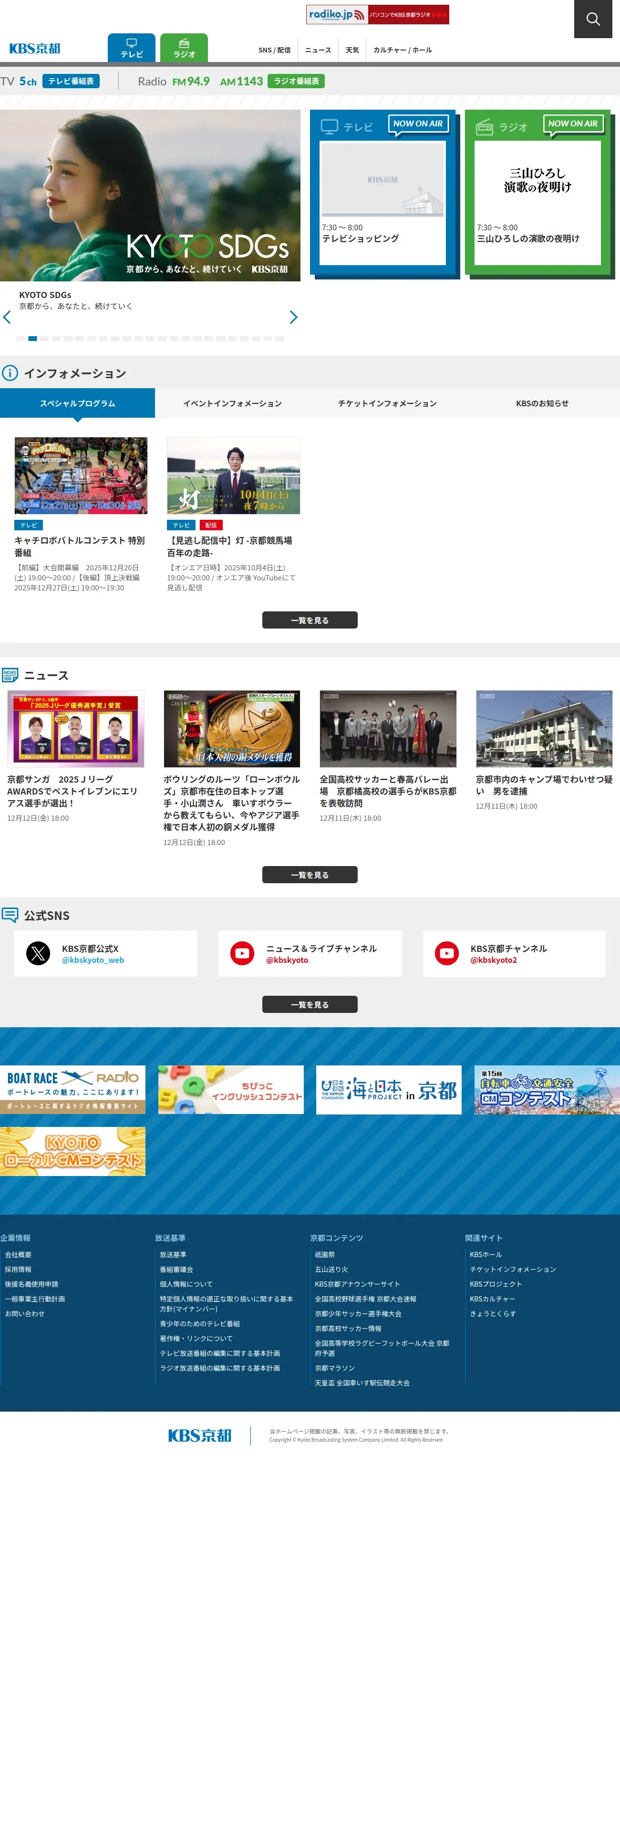Open 後援名義使用申請 footer link
The image size is (620, 1837).
pyautogui.click(x=31, y=1284)
